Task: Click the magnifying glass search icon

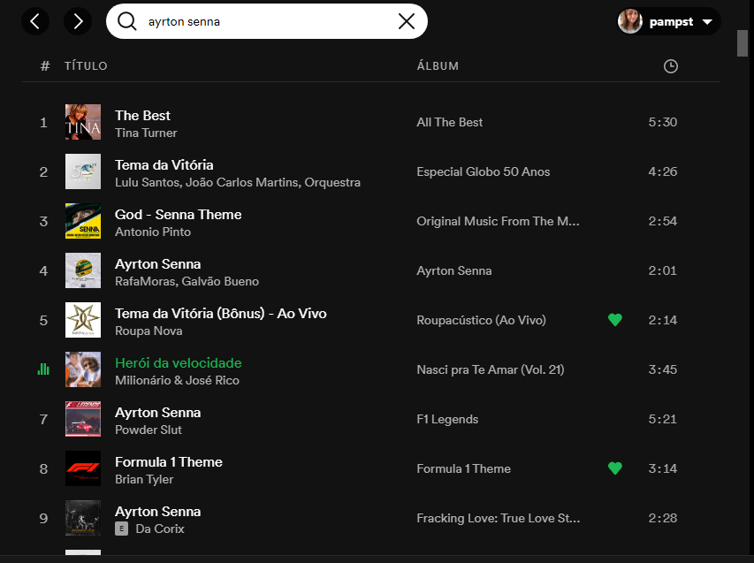Action: (127, 21)
